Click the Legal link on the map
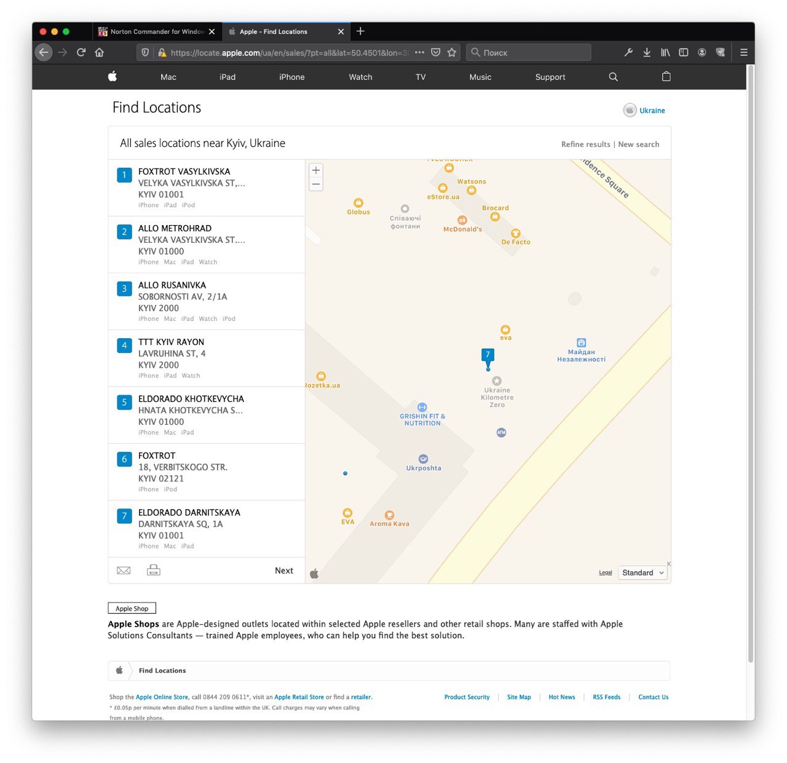The width and height of the screenshot is (787, 763). coord(606,572)
